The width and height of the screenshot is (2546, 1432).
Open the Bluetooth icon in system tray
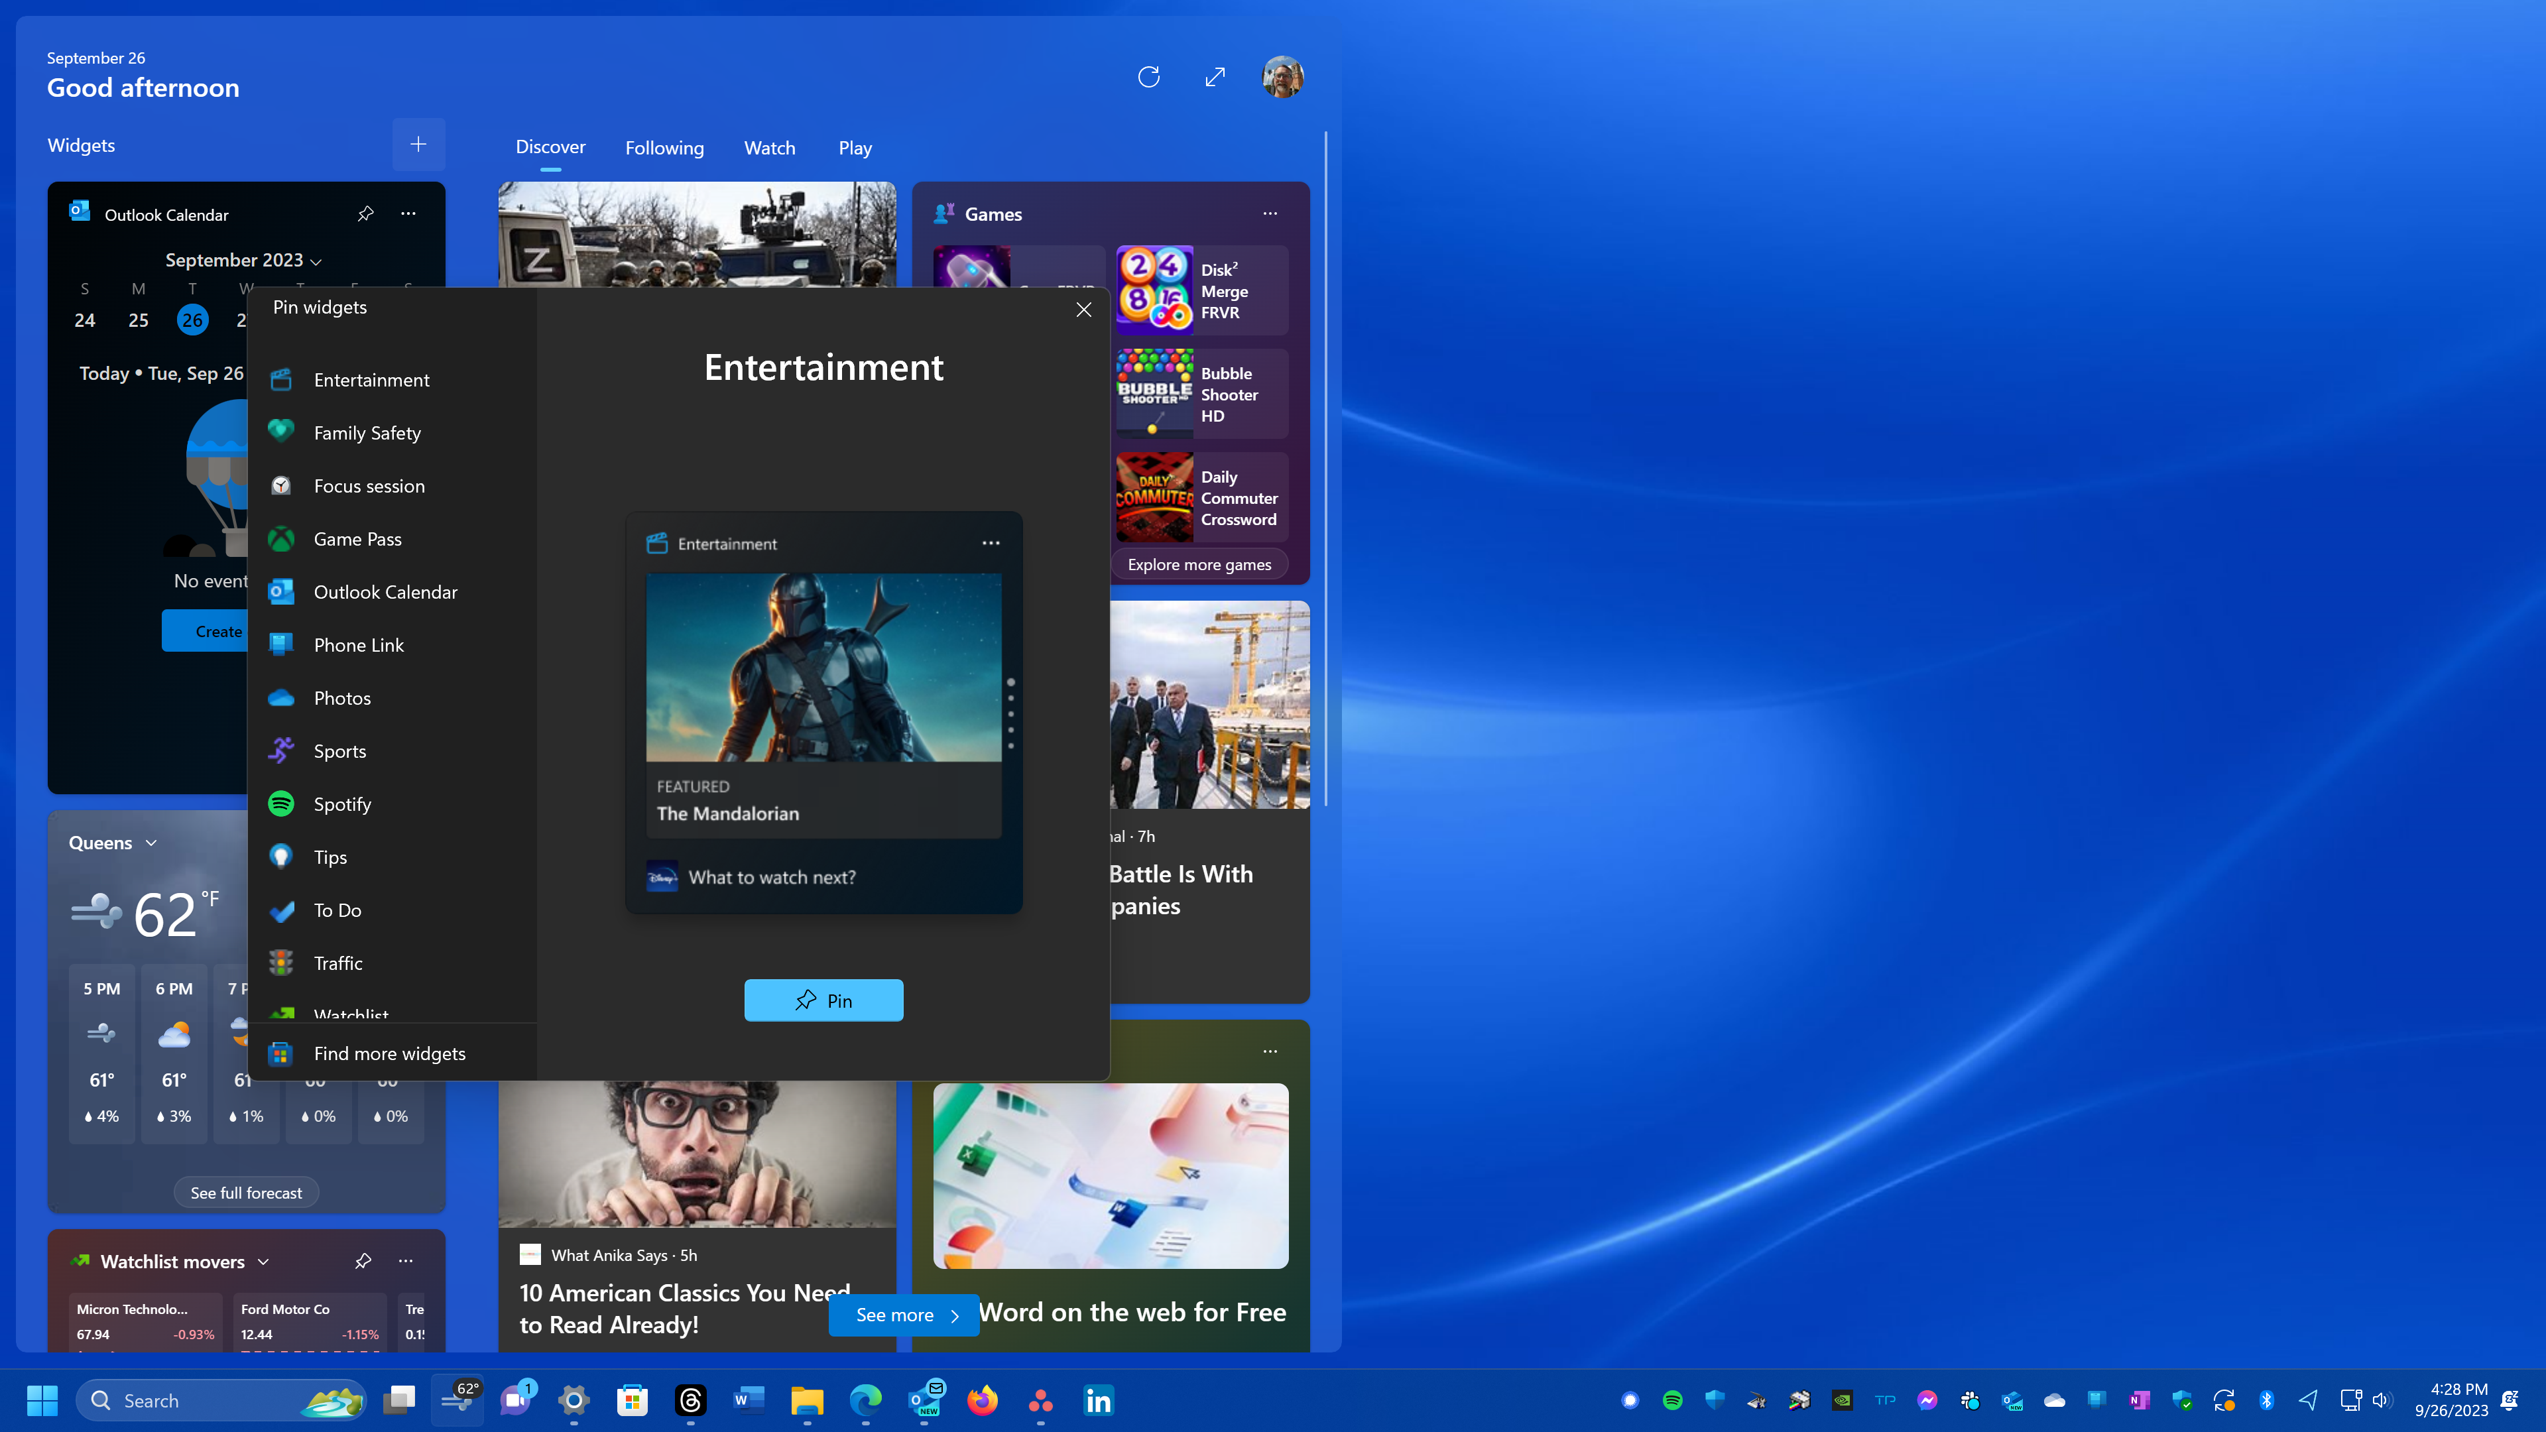coord(2266,1400)
